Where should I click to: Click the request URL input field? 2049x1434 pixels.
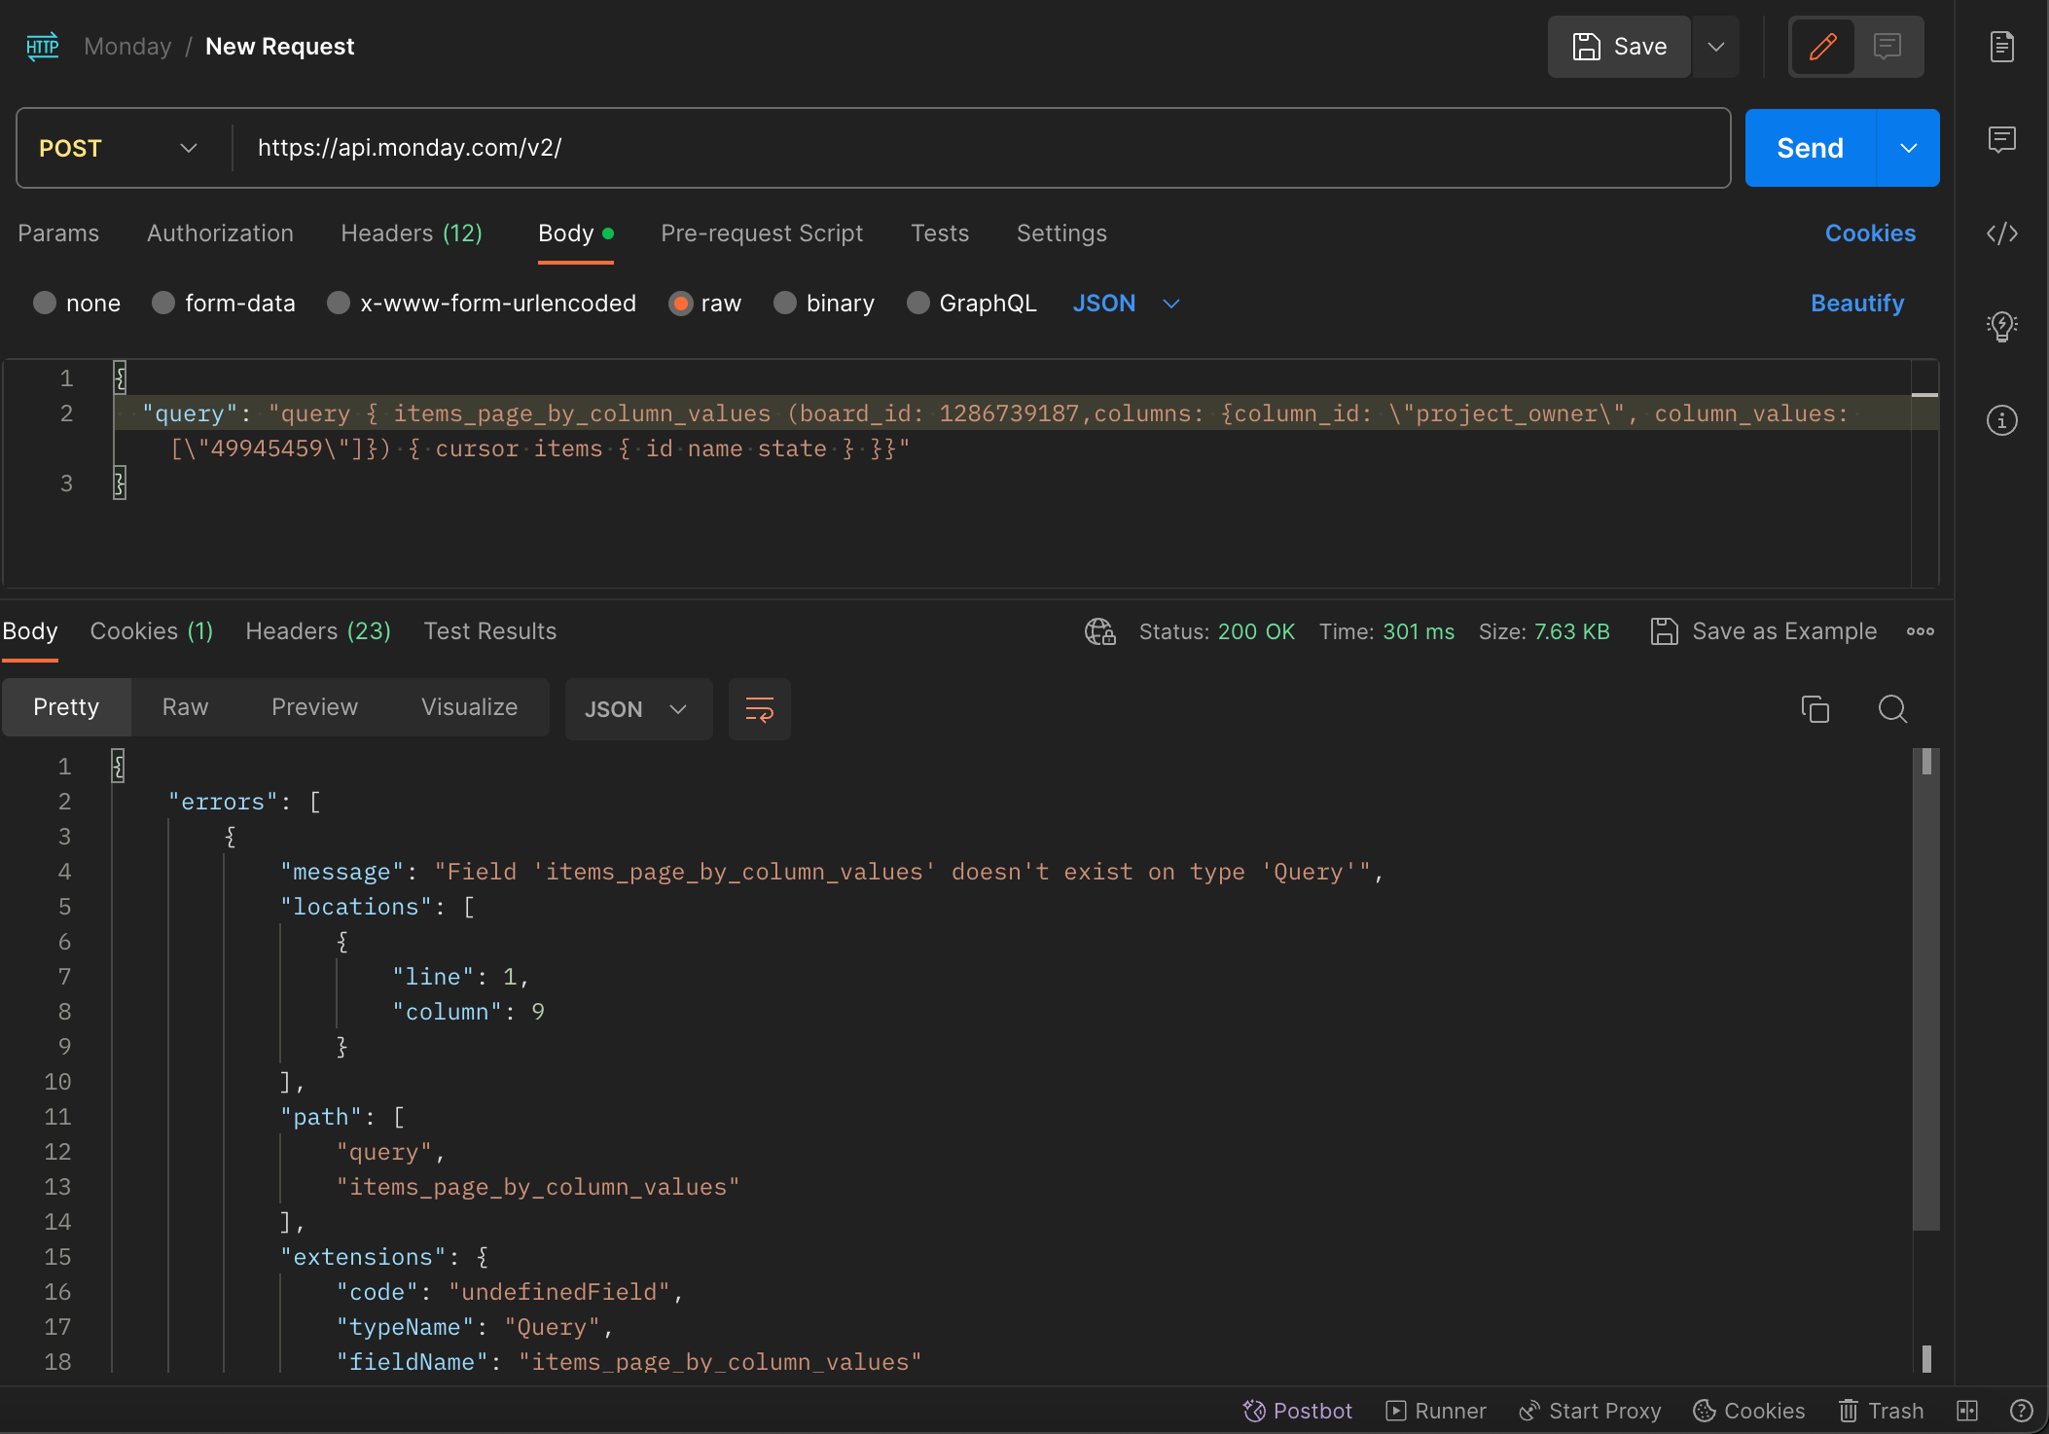(981, 148)
